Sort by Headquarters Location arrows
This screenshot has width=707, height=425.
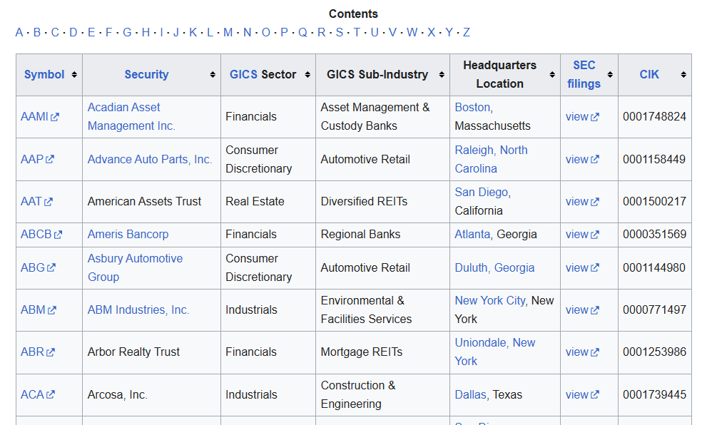(x=552, y=75)
